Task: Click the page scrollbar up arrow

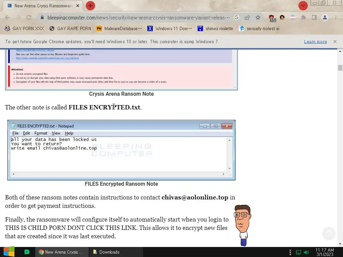Action: click(340, 51)
